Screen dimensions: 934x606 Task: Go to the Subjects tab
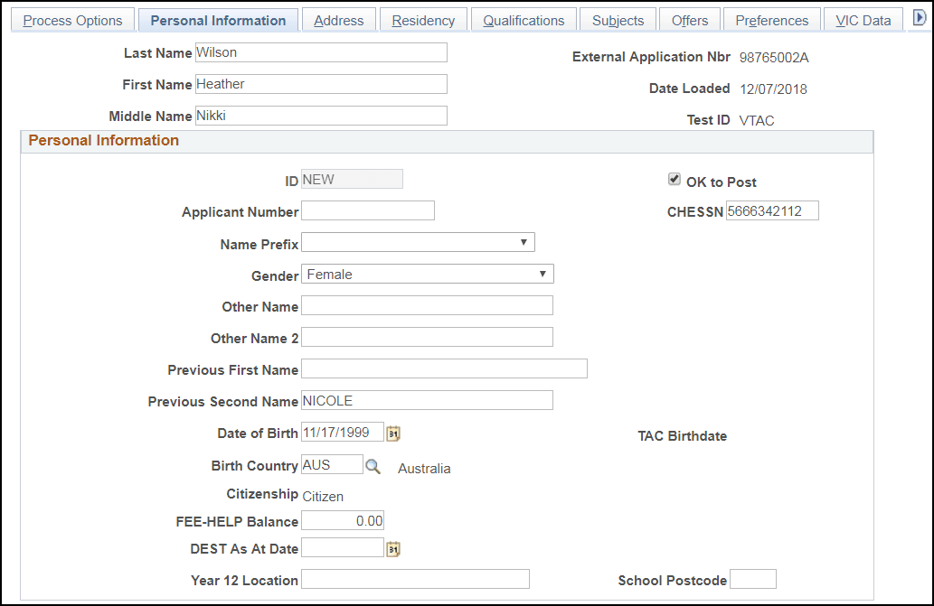tap(618, 19)
